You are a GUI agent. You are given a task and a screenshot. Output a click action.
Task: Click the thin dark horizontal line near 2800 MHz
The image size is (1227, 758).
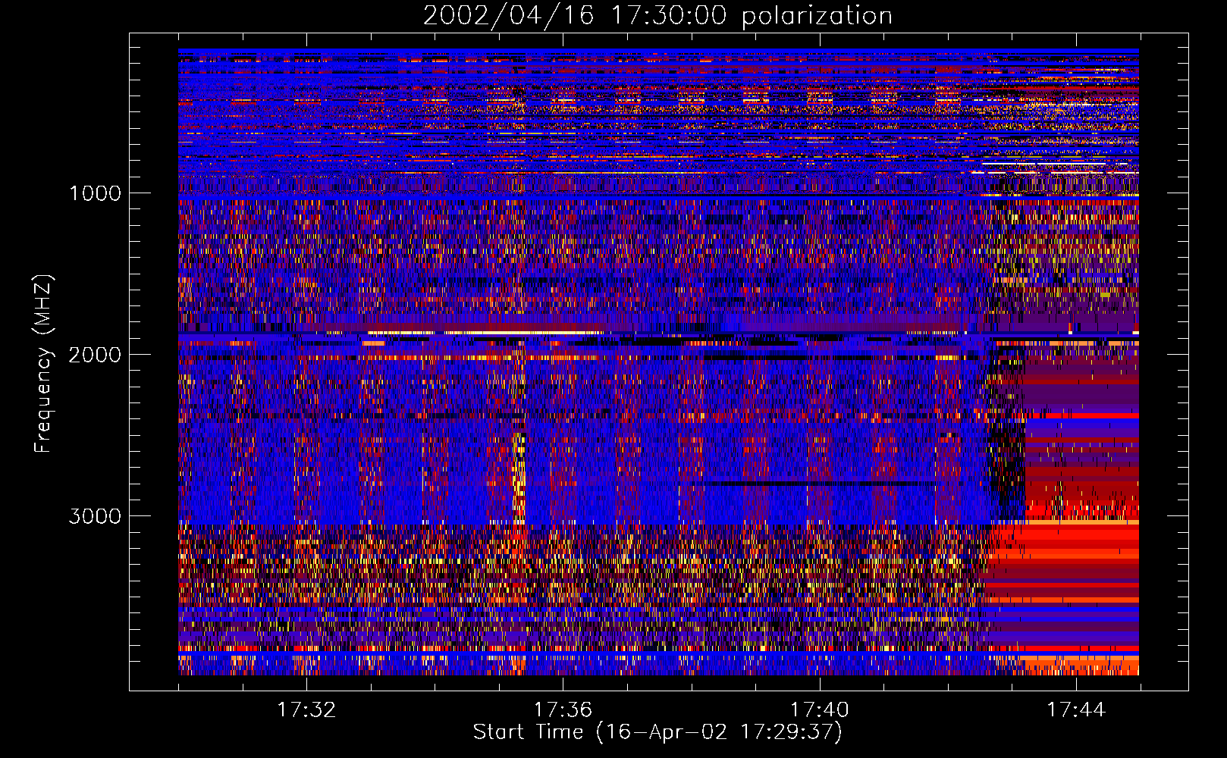tap(819, 483)
